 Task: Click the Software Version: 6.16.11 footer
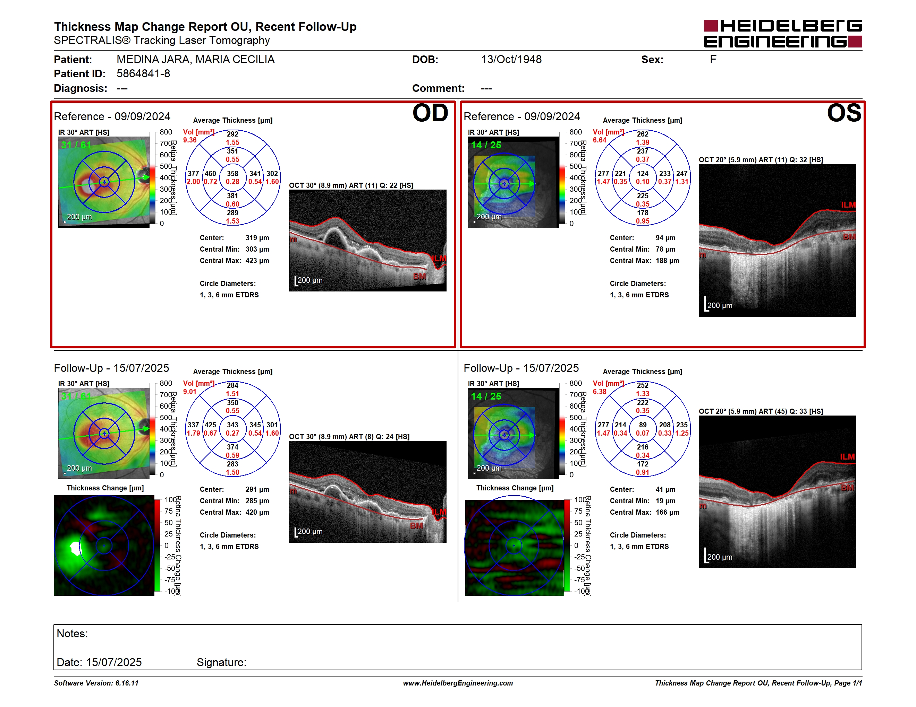tap(96, 683)
